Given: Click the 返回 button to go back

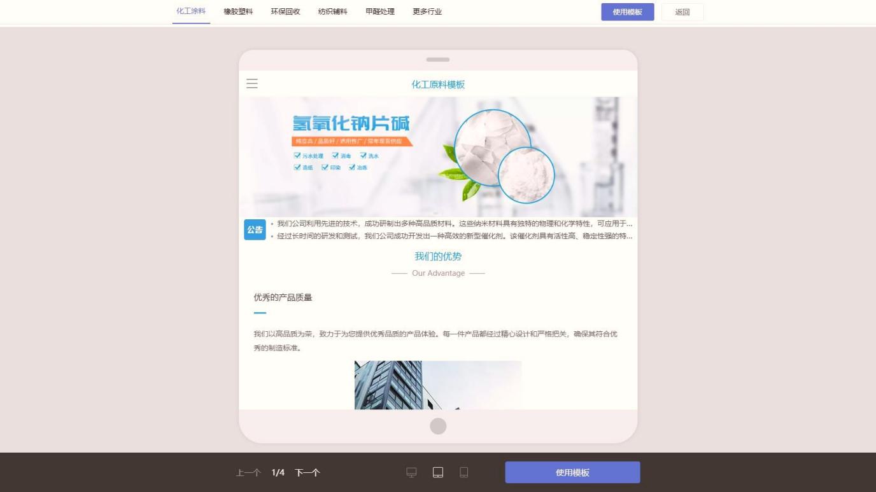Looking at the screenshot, I should (682, 11).
